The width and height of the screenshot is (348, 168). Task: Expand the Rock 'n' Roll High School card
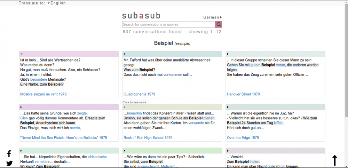[125, 107]
